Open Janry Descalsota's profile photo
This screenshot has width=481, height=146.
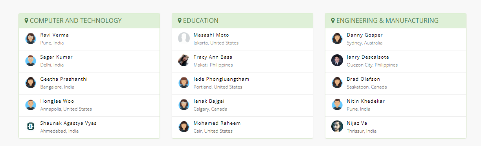[x=337, y=61]
